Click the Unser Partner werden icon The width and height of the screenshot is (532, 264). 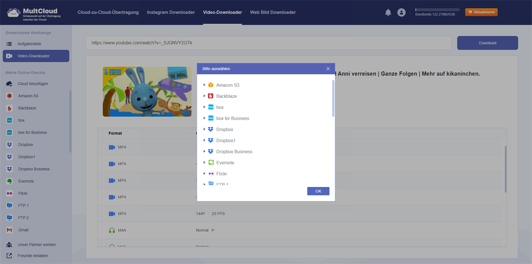coord(9,245)
